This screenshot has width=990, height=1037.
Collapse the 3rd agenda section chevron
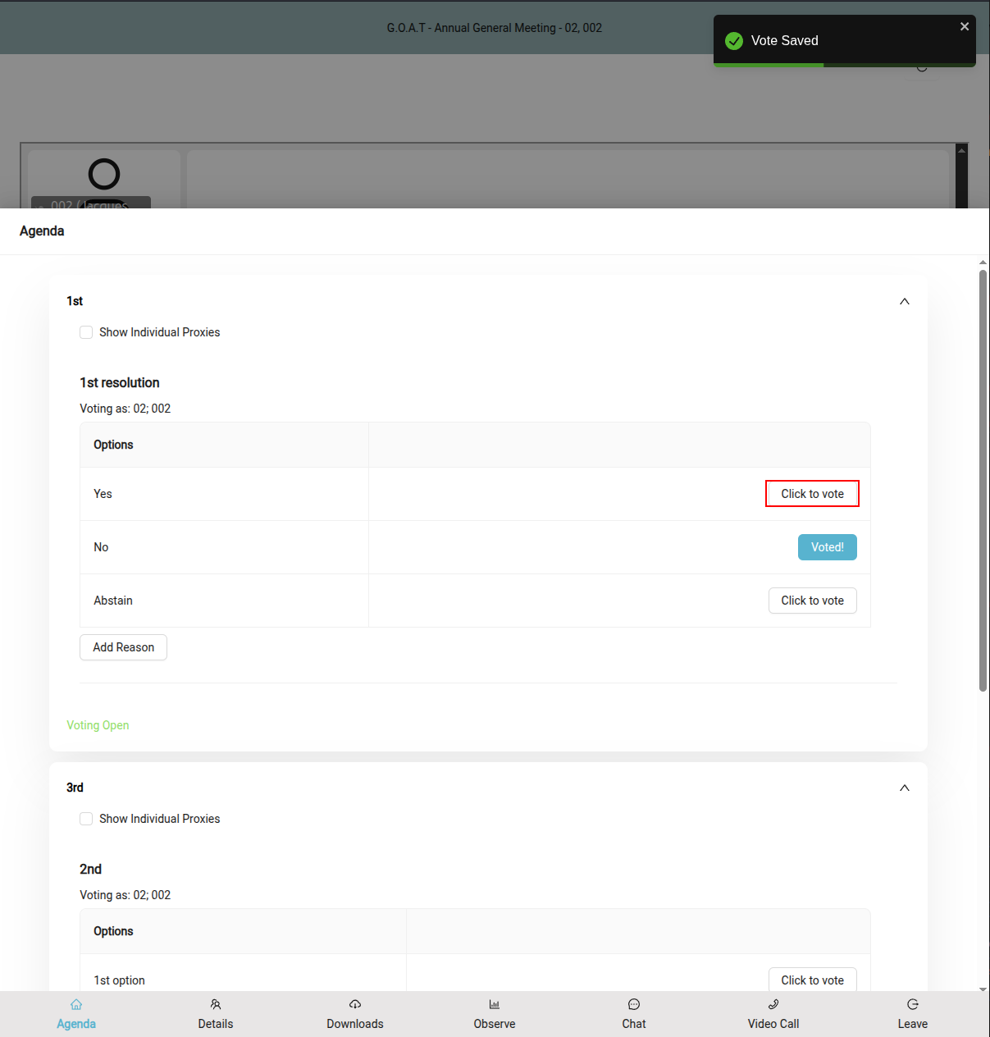[905, 788]
